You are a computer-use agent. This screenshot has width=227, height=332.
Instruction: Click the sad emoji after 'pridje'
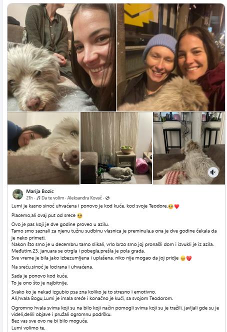tap(182, 258)
